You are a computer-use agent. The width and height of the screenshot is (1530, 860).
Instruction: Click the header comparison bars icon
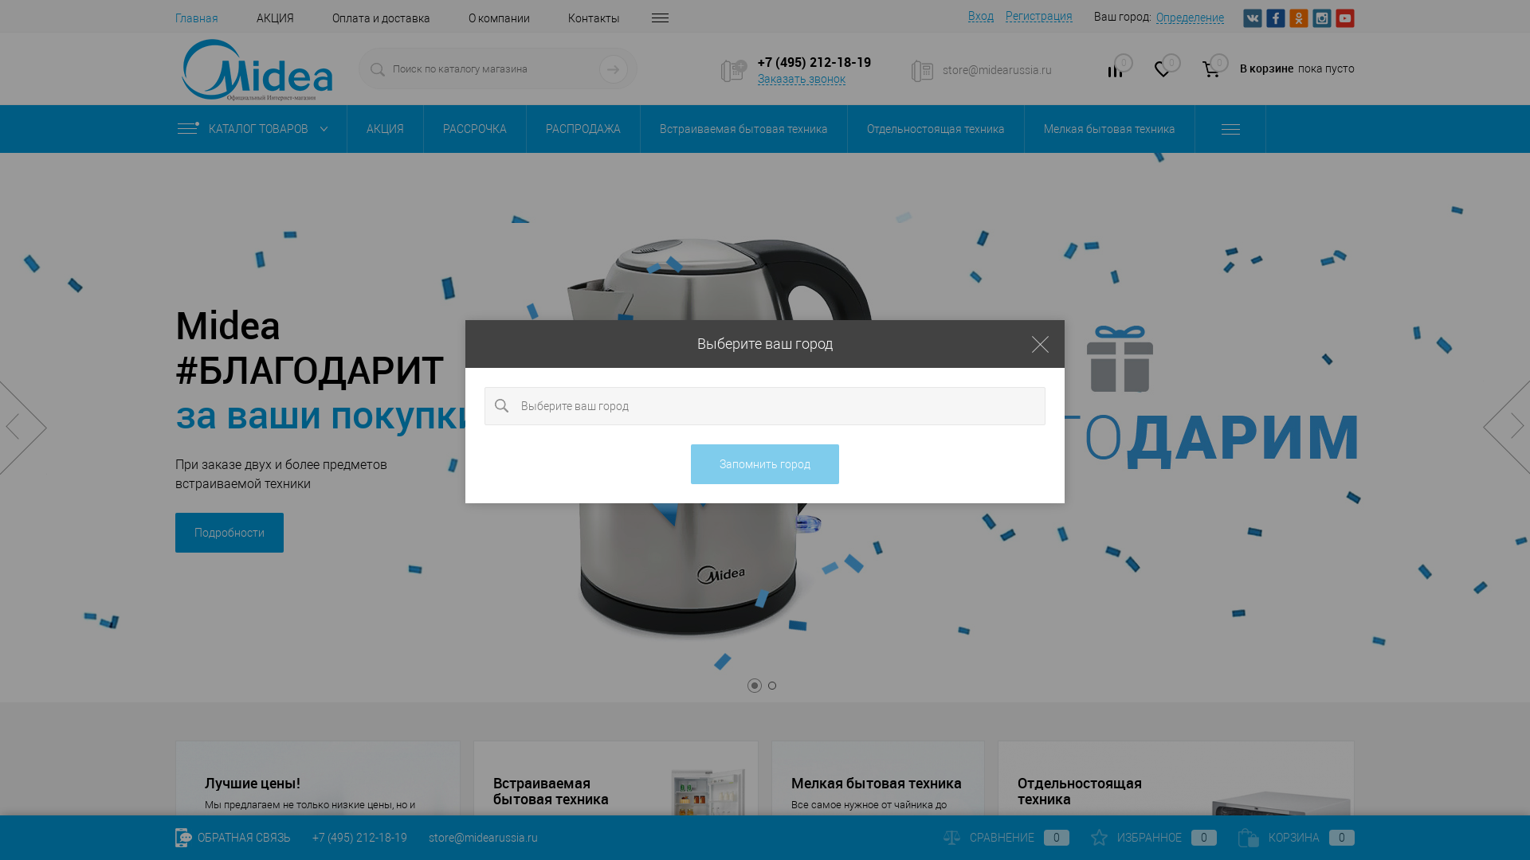pos(1115,71)
